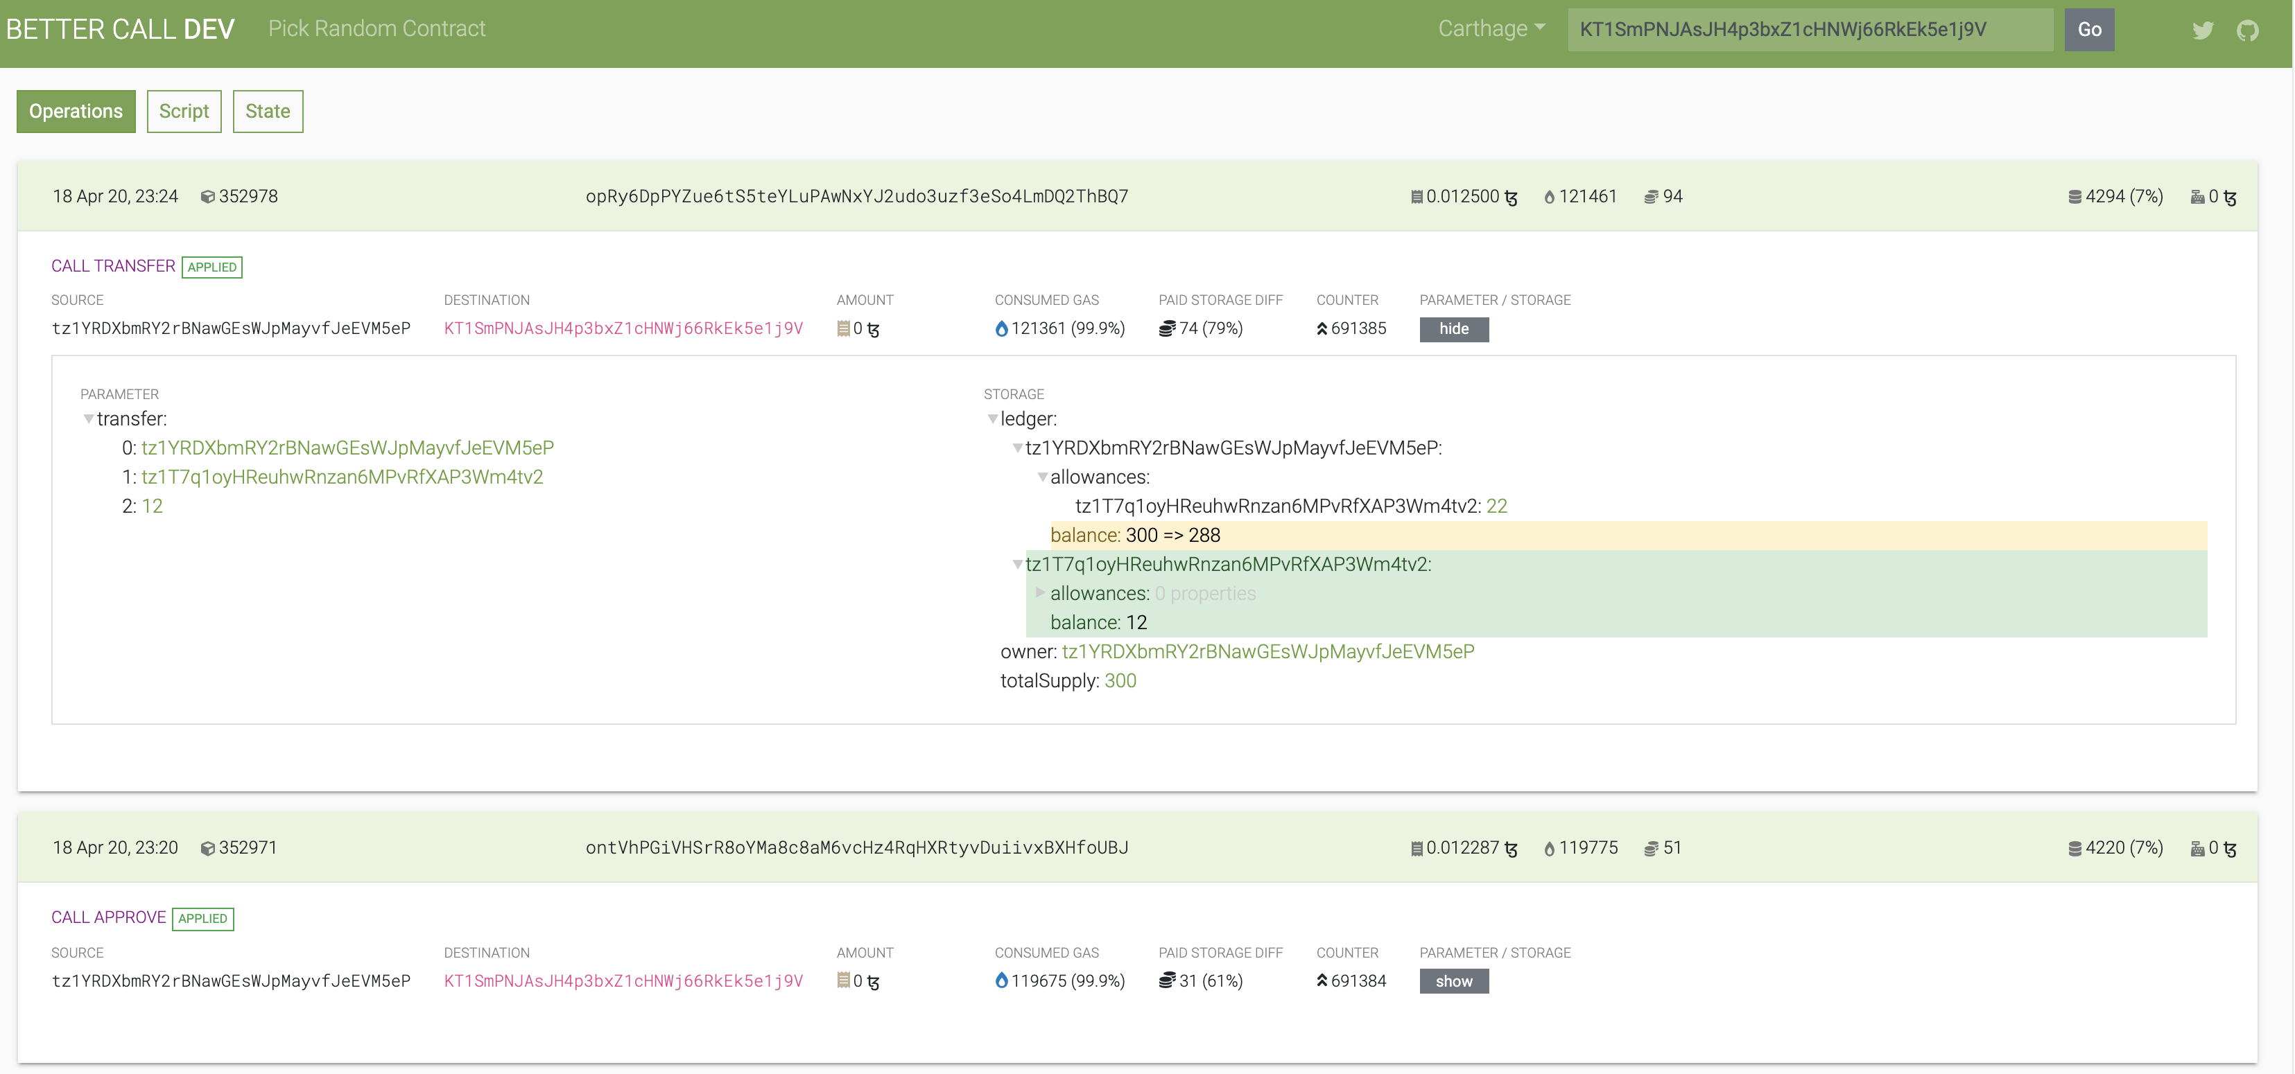Click transfer parameter 1 address tz1T7q1oyHReuhw
Image resolution: width=2295 pixels, height=1074 pixels.
pos(342,477)
